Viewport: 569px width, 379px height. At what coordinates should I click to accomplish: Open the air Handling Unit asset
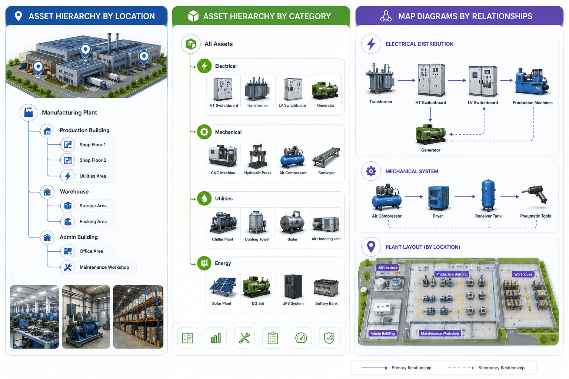326,226
